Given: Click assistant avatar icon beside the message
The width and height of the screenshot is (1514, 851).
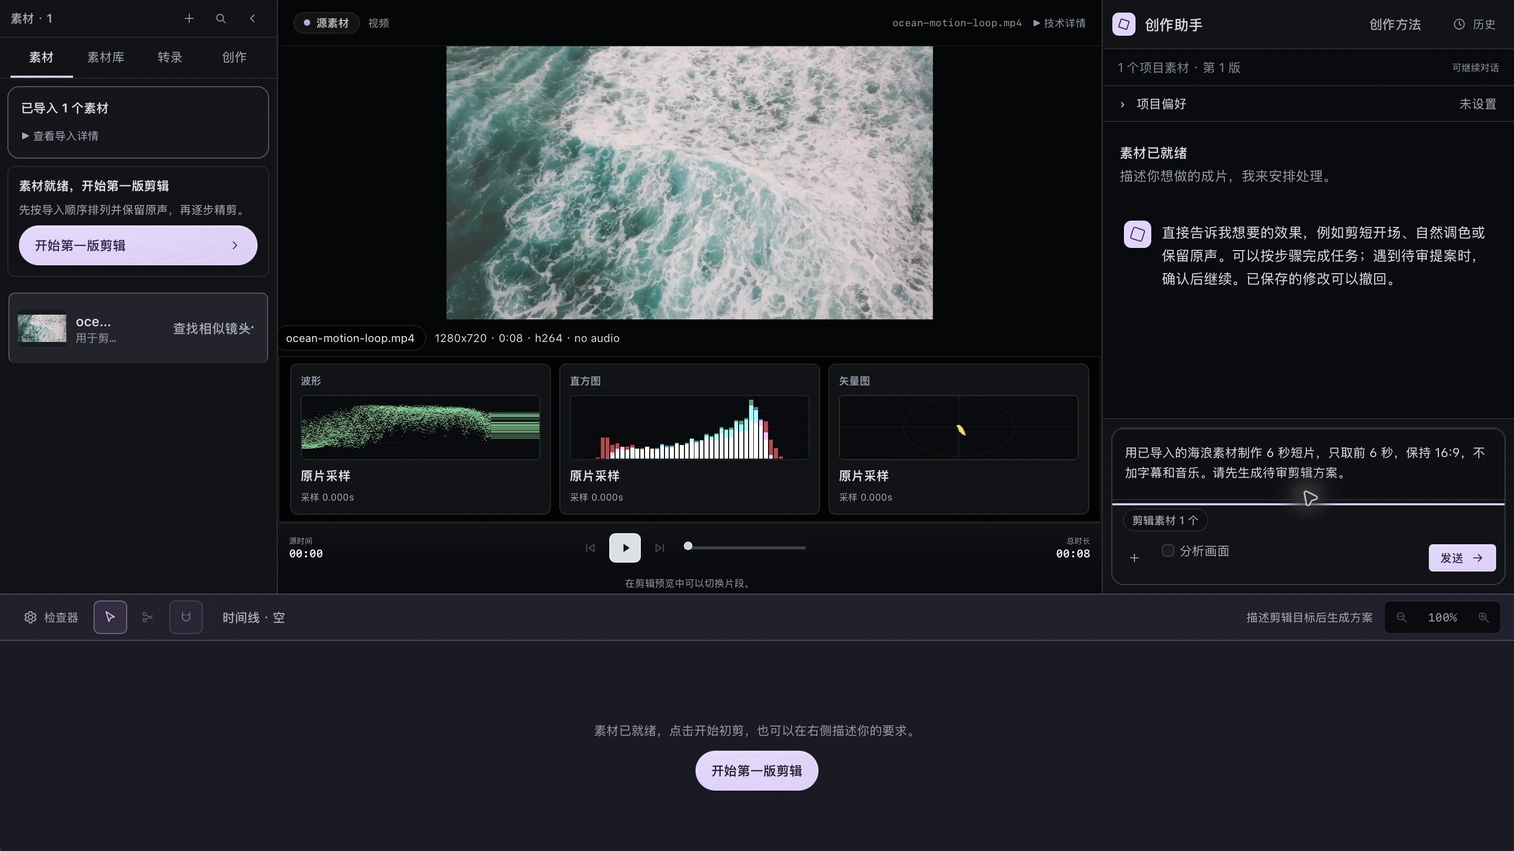Looking at the screenshot, I should pyautogui.click(x=1137, y=234).
